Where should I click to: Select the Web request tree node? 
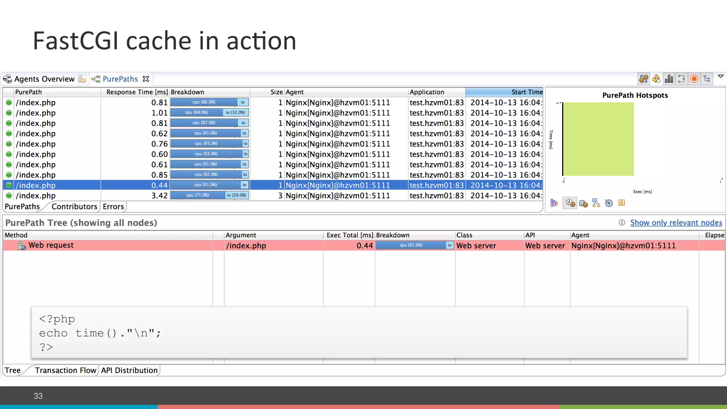point(364,245)
